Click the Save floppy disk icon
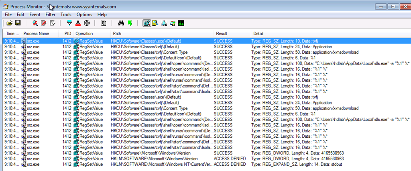The image size is (411, 171). pyautogui.click(x=18, y=23)
